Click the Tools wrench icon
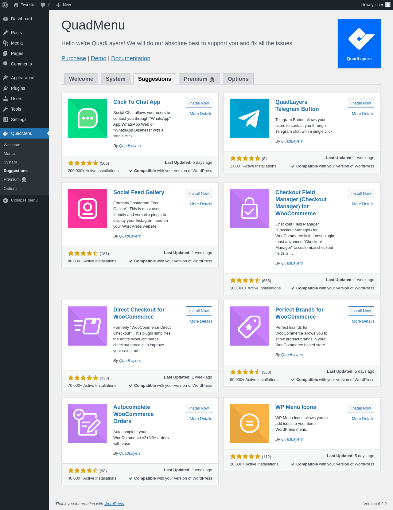Viewport: 393px width, 510px height. [x=6, y=109]
